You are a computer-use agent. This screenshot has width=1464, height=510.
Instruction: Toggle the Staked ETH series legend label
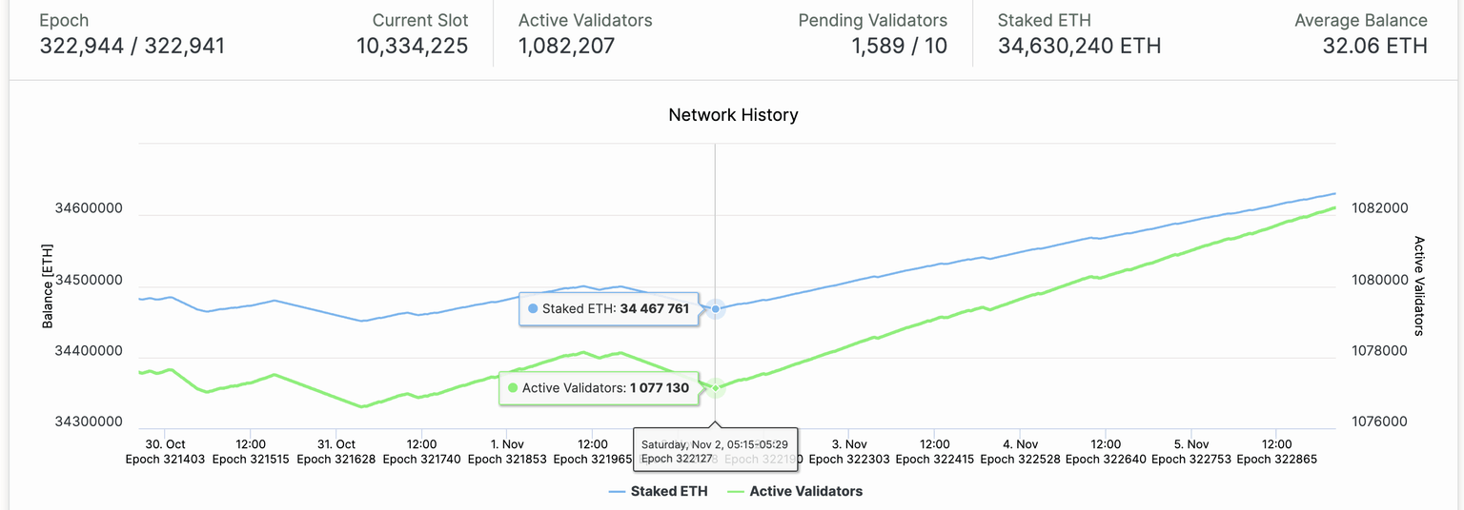[x=669, y=492]
